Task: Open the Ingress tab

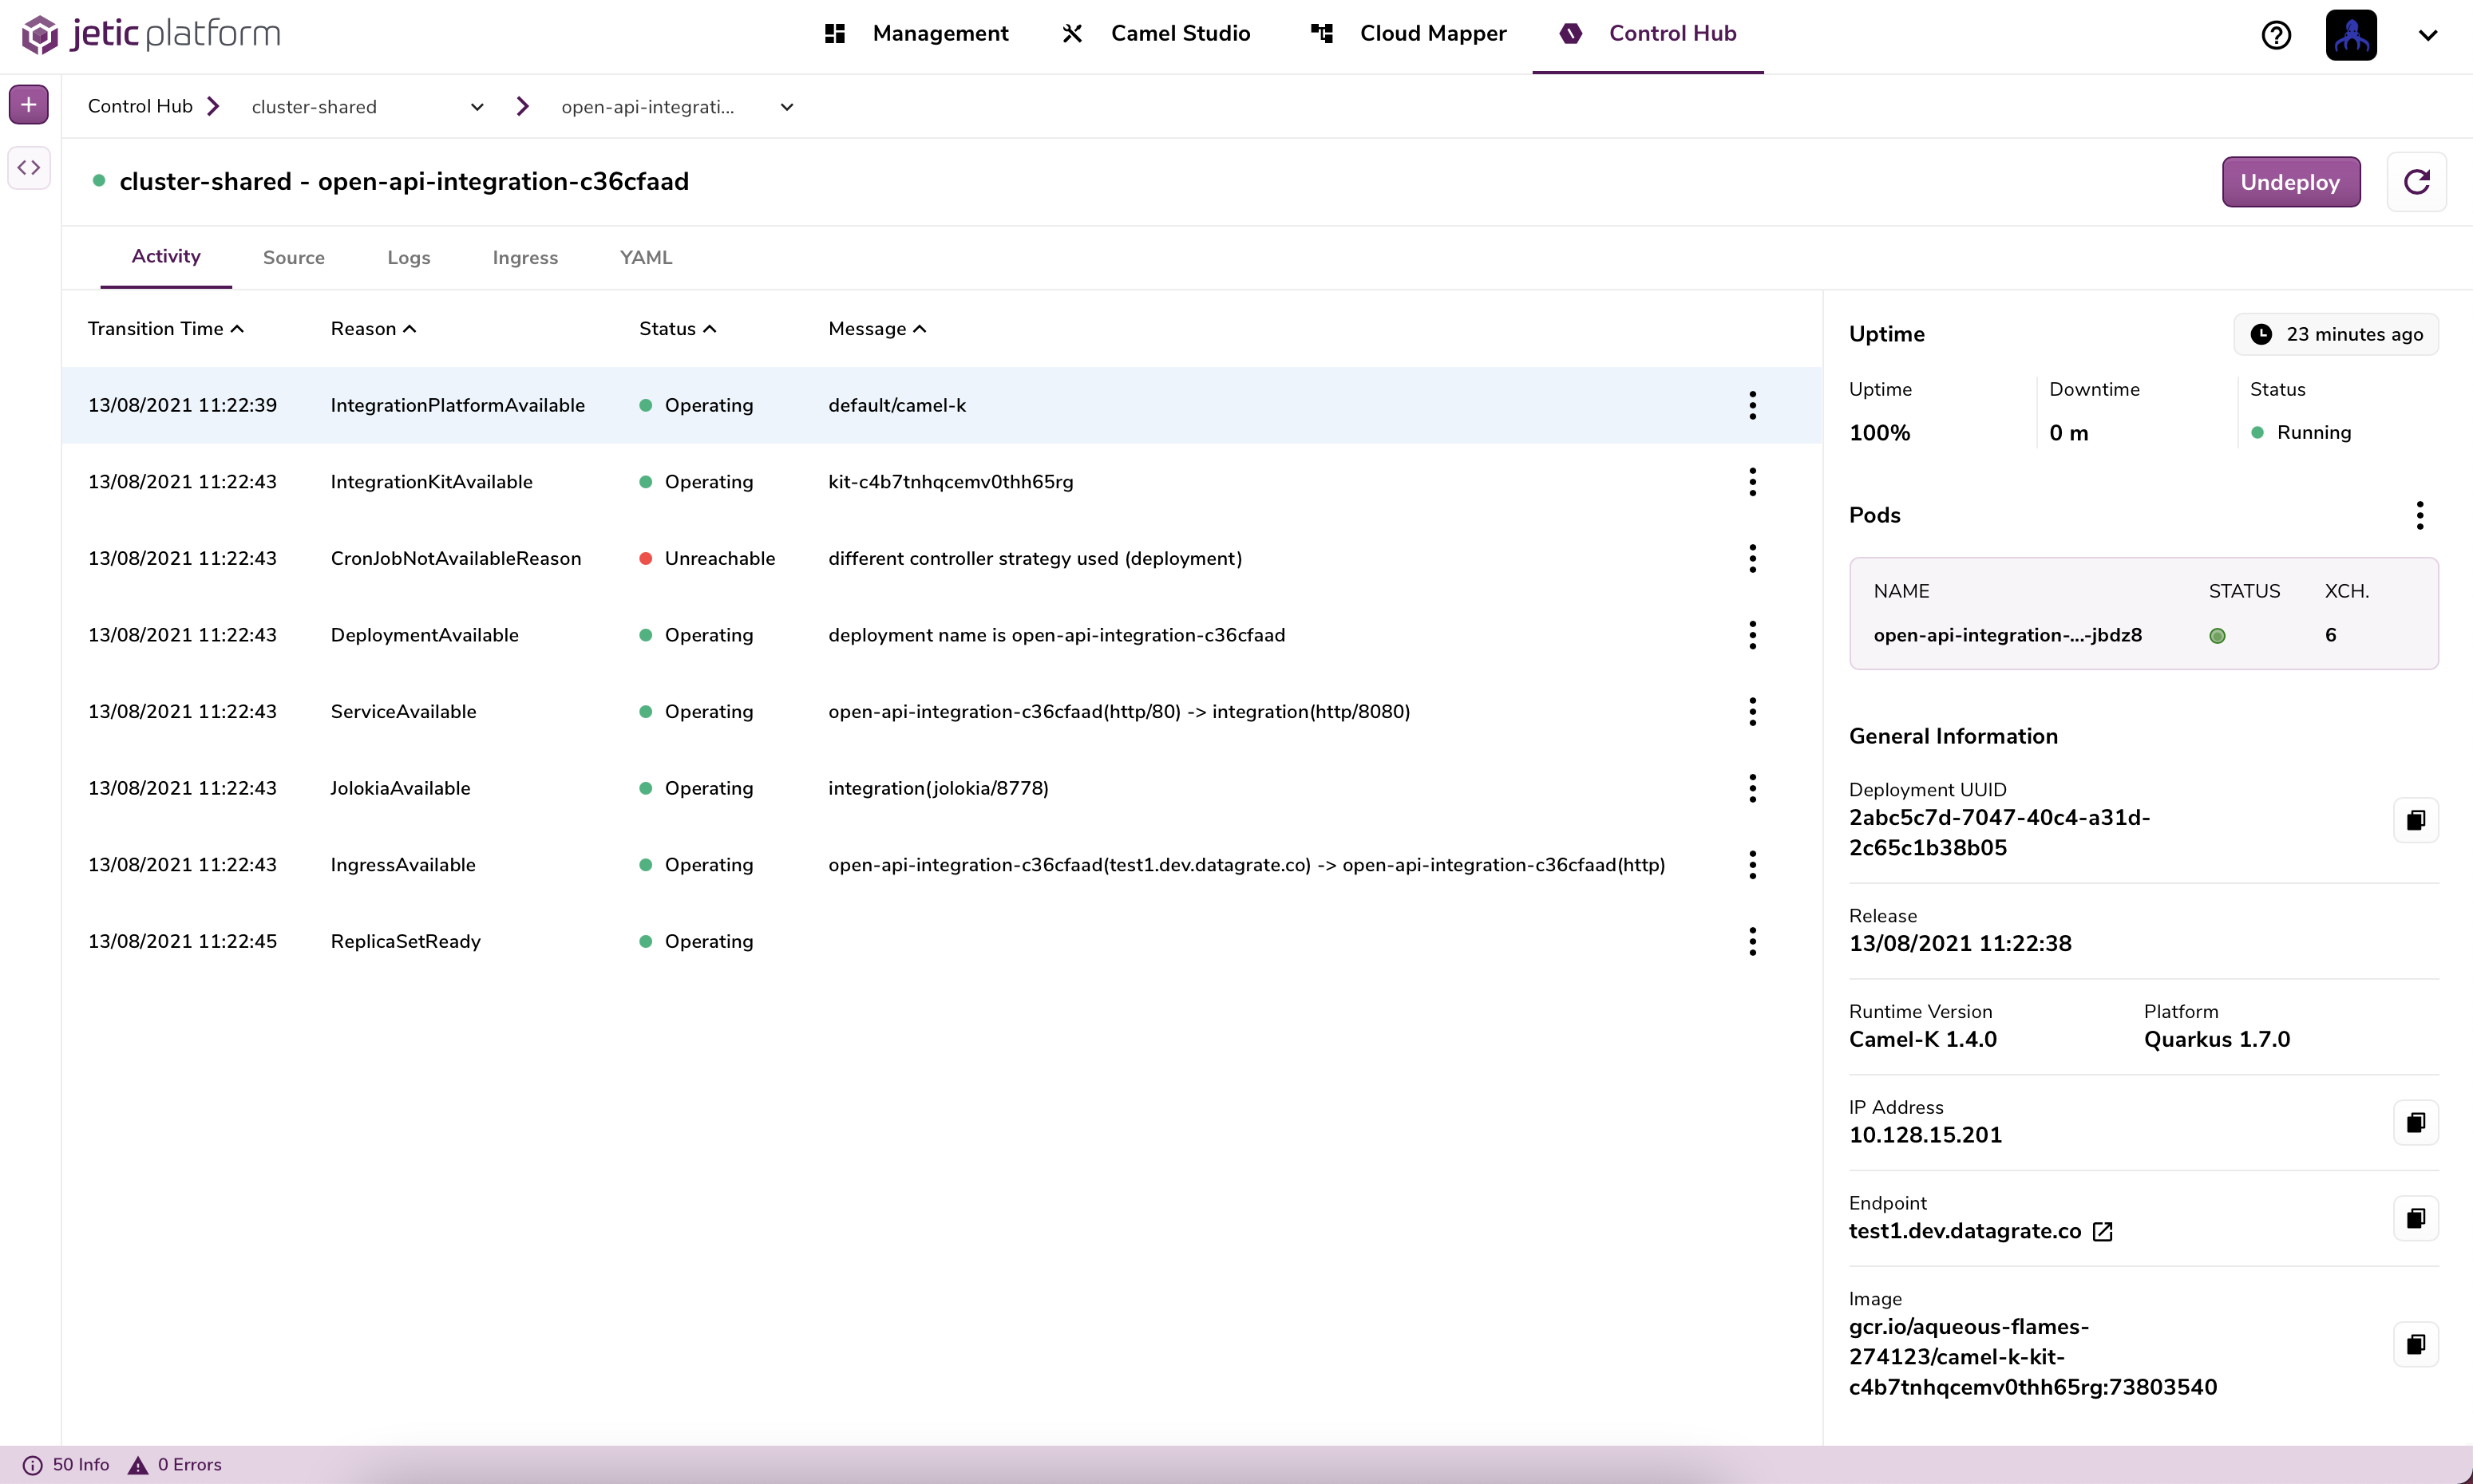Action: 525,258
